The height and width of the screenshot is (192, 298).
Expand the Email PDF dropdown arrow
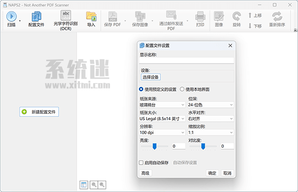tap(187, 21)
